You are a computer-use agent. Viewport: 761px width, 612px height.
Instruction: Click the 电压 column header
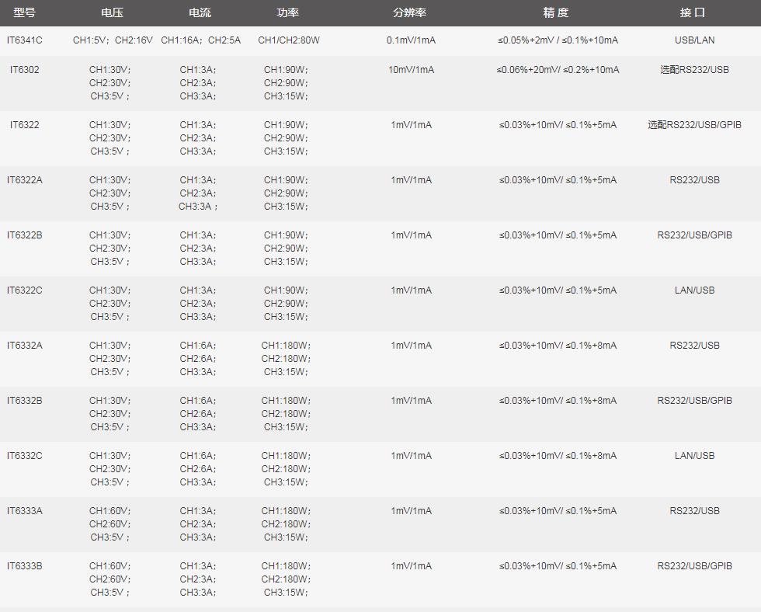click(x=112, y=13)
